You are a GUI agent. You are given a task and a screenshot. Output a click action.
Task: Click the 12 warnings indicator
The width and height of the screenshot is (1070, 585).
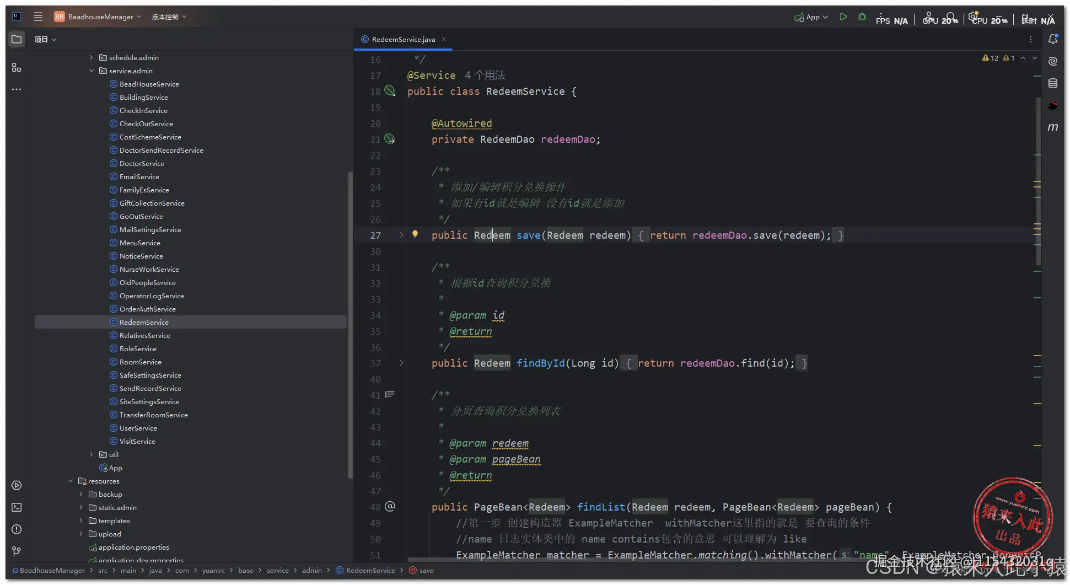point(990,58)
